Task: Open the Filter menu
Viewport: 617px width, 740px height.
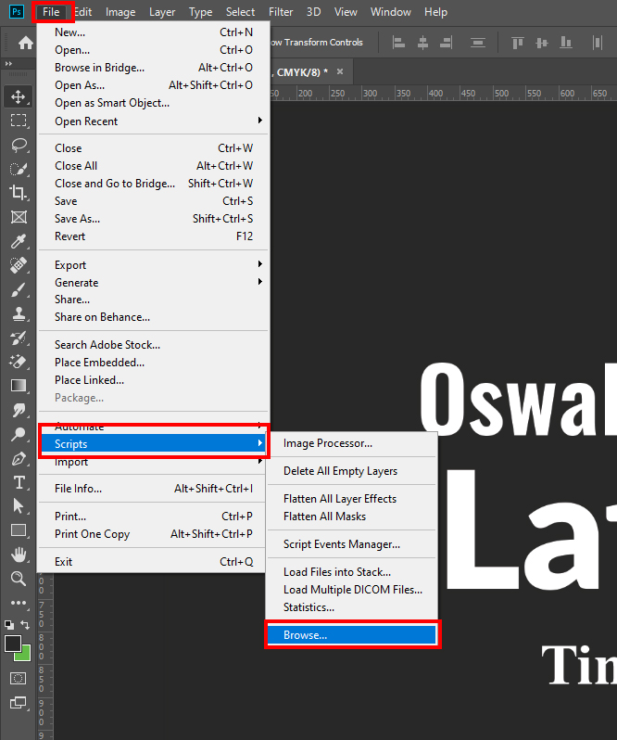Action: click(x=281, y=12)
